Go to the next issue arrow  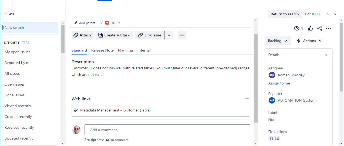(335, 14)
